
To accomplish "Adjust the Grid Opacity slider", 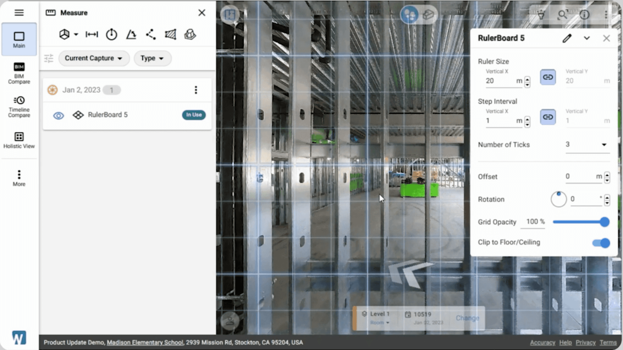I will tap(604, 222).
